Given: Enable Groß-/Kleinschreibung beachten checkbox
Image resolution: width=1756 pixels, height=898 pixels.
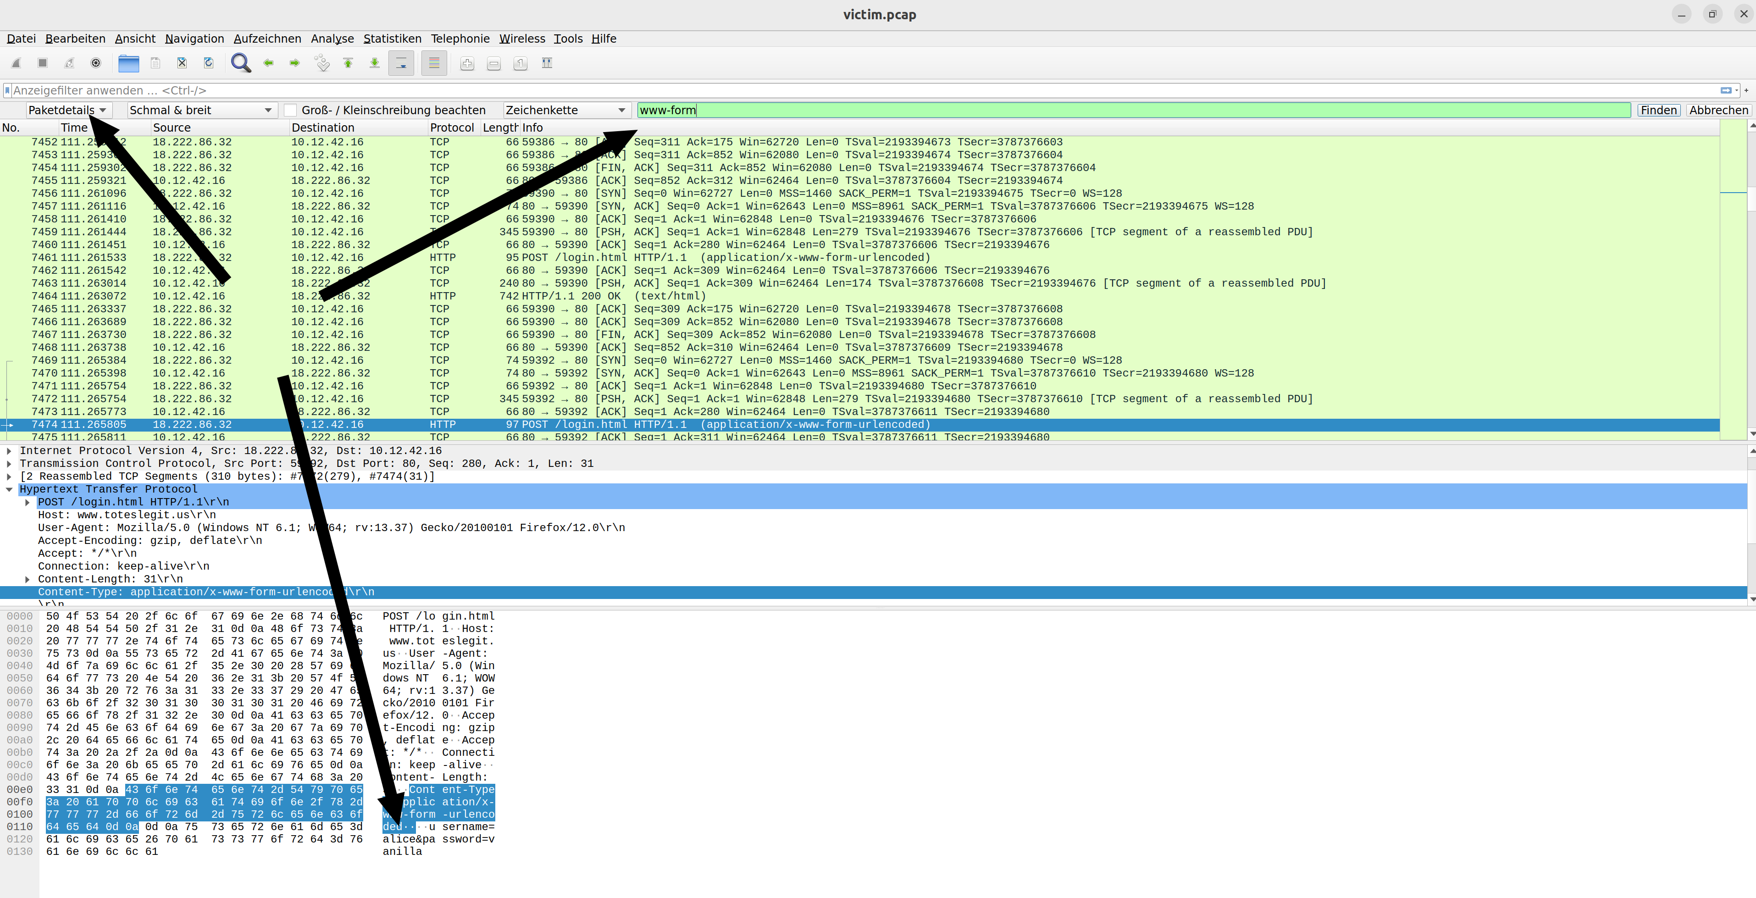Looking at the screenshot, I should point(291,110).
